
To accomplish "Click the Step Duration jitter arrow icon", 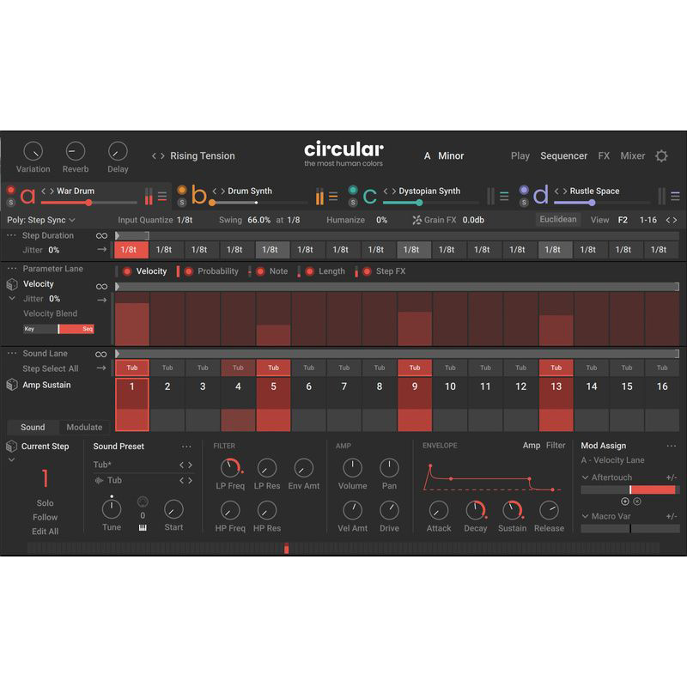I will pos(101,249).
